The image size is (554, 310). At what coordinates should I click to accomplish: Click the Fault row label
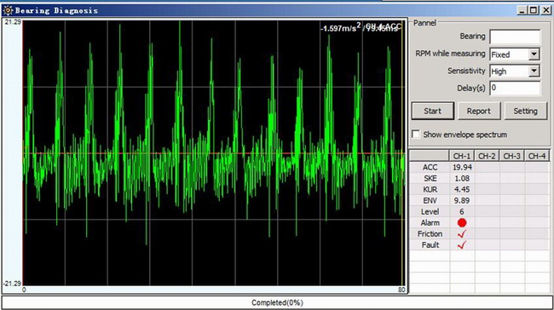tap(430, 244)
